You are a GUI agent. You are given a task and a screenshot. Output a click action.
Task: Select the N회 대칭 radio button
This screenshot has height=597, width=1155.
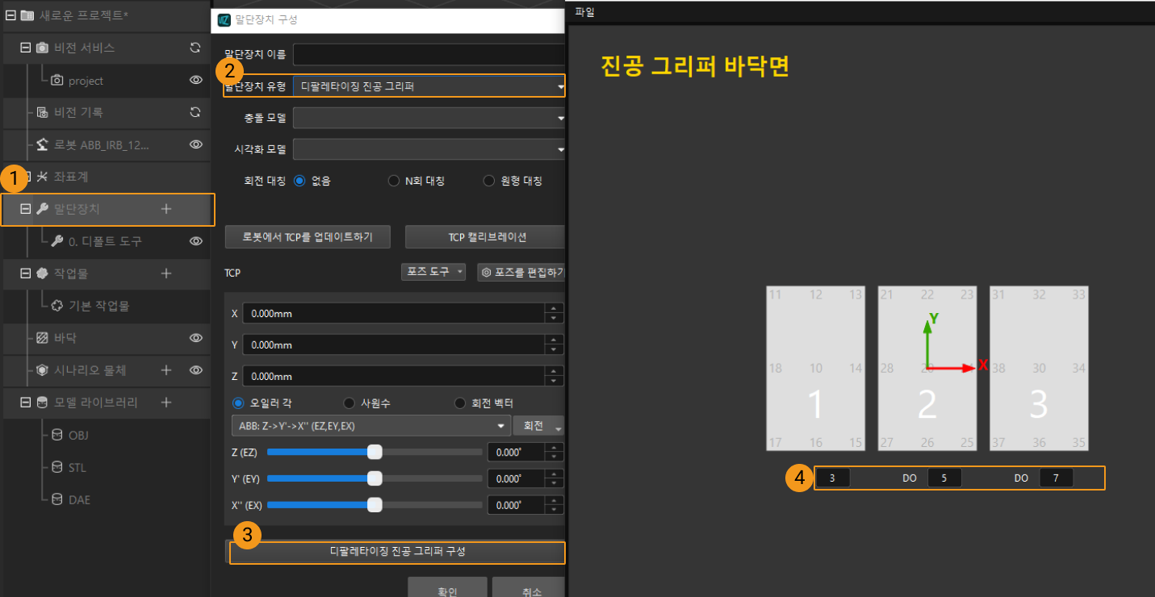394,181
